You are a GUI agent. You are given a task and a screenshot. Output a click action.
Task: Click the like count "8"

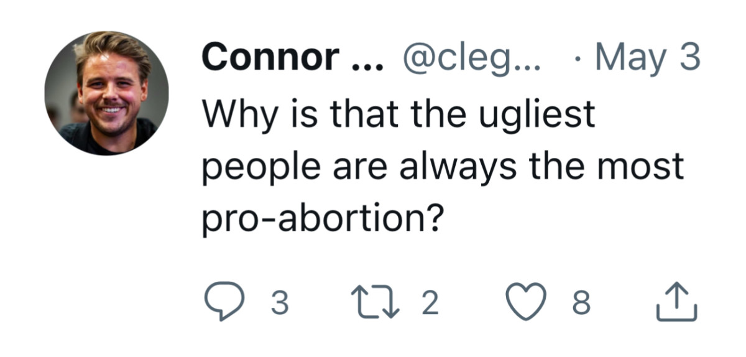coord(579,304)
